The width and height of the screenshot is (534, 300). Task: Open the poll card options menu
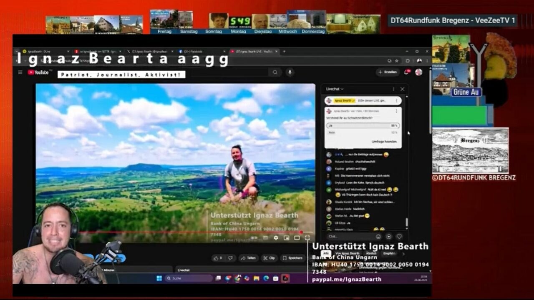pos(396,112)
